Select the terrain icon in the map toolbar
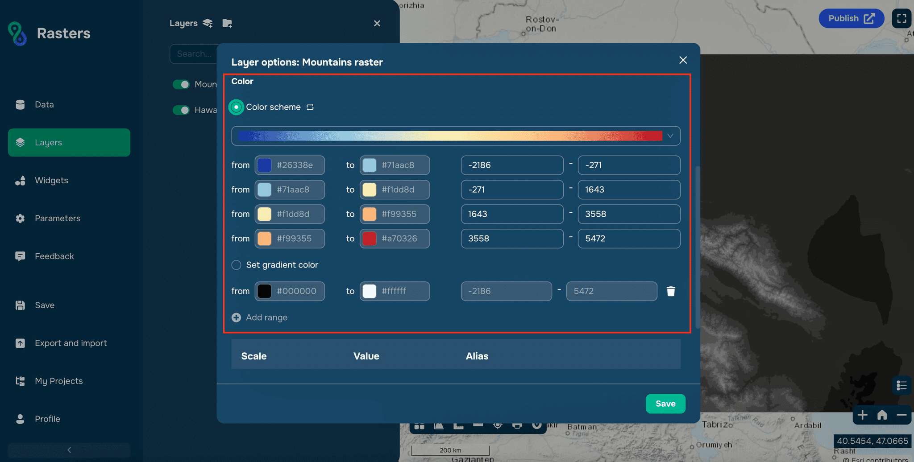Viewport: 914px width, 462px height. 439,427
